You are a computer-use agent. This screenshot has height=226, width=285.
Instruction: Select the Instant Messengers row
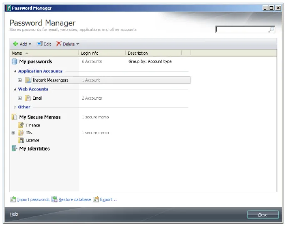point(111,80)
